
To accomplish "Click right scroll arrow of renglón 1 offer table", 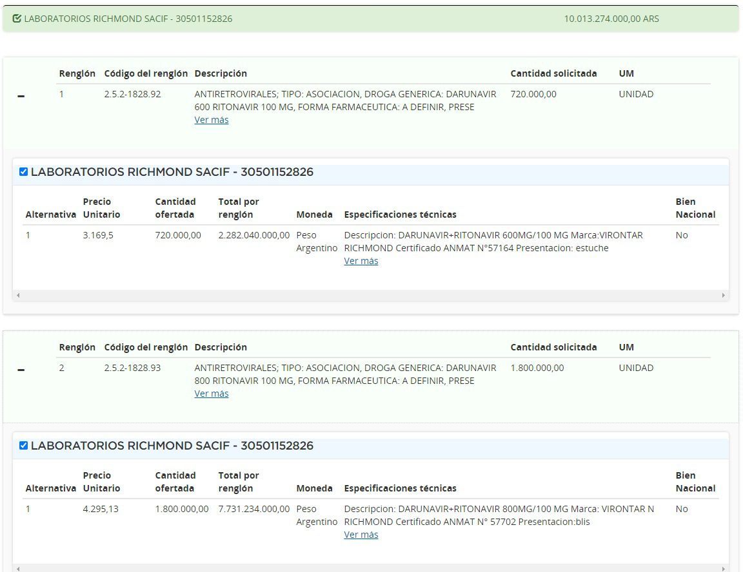I will tap(724, 296).
